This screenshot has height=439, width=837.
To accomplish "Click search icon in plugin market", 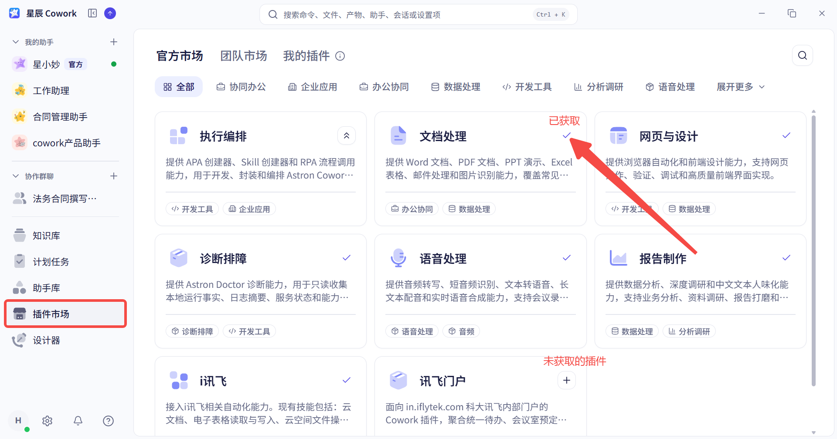I will [x=802, y=55].
